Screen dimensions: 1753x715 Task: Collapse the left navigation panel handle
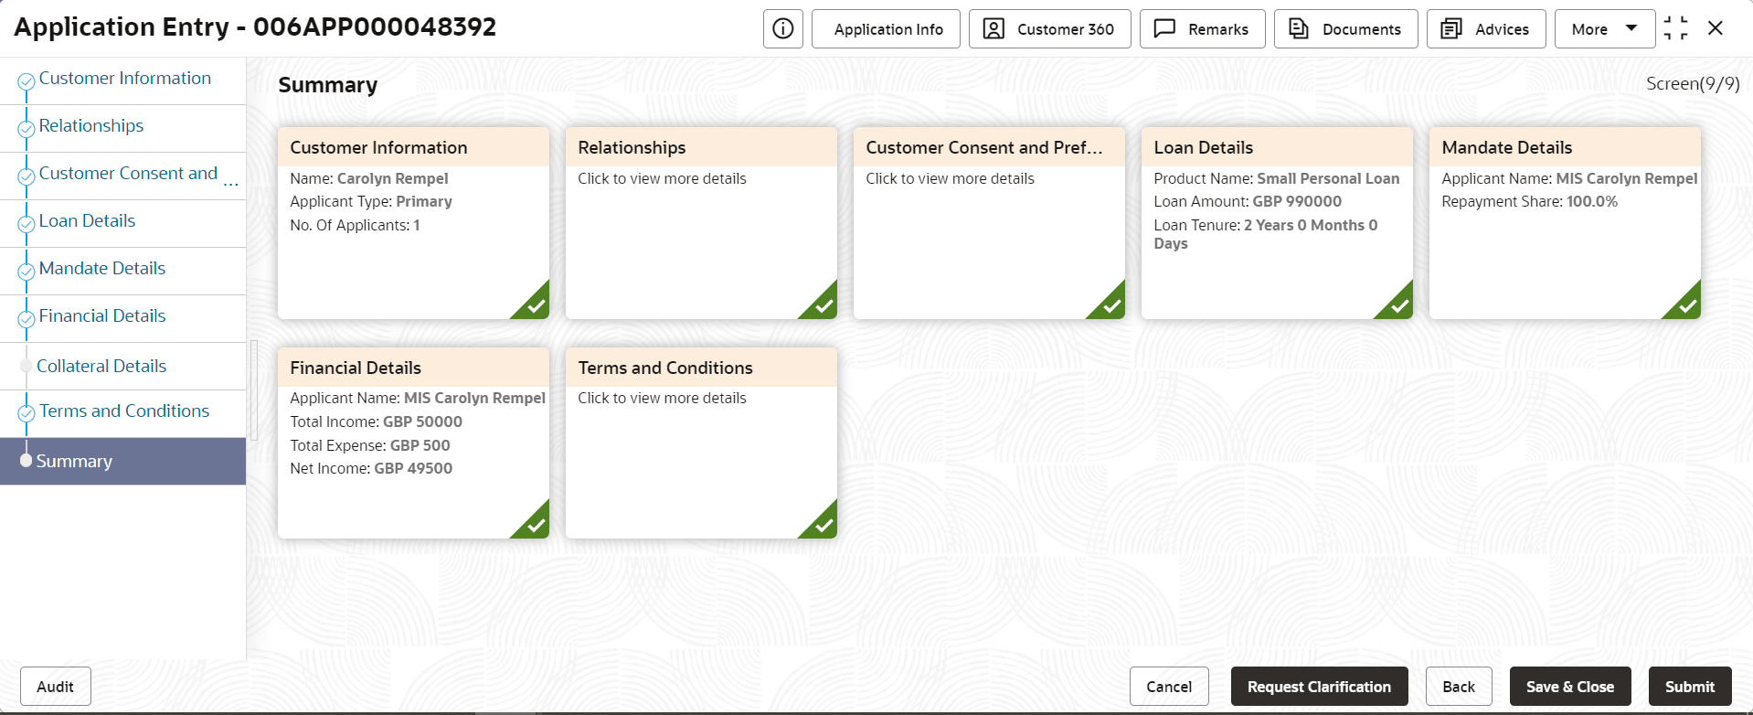point(254,390)
